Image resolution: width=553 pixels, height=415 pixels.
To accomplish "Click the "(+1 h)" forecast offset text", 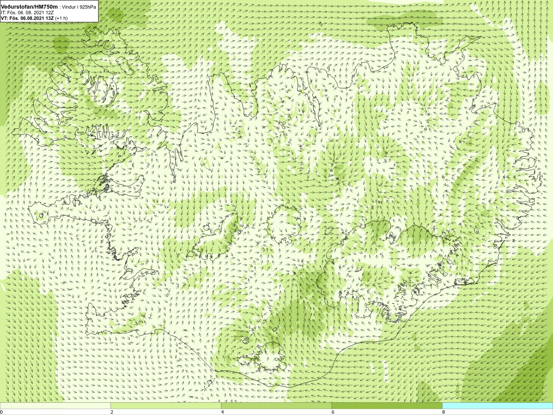I will tap(61, 18).
